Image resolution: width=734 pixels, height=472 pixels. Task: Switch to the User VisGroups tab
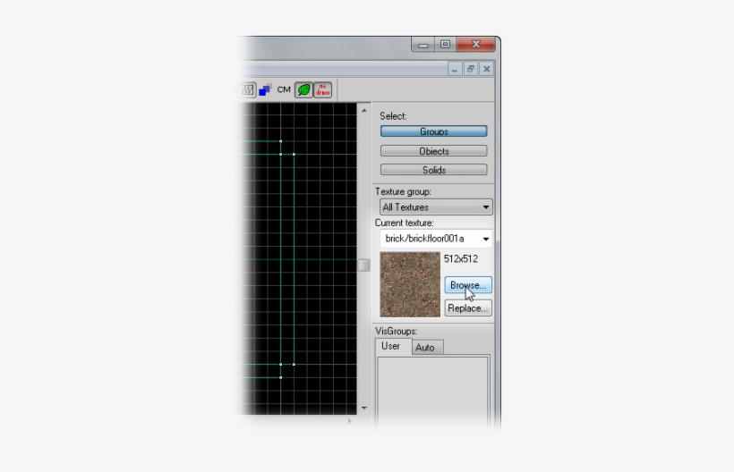coord(391,346)
